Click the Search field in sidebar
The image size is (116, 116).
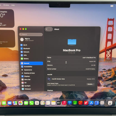click(31, 35)
